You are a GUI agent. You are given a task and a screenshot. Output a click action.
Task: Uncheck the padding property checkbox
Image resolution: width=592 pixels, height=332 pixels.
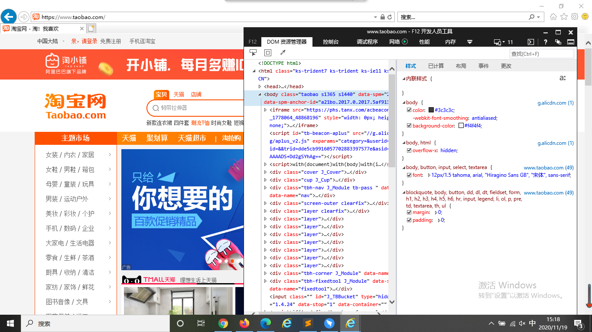pos(409,220)
